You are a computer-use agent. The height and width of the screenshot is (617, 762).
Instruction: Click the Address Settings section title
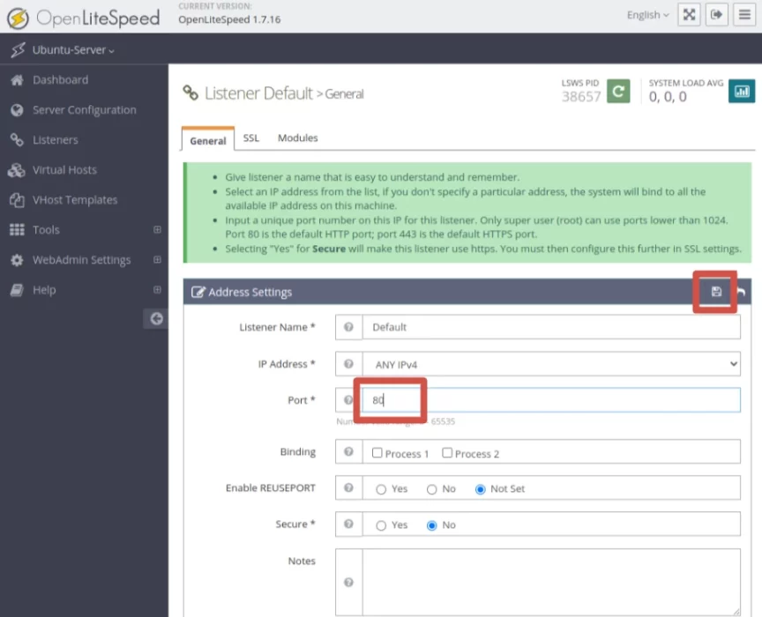[250, 292]
